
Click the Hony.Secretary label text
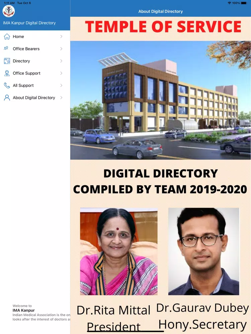[202, 325]
